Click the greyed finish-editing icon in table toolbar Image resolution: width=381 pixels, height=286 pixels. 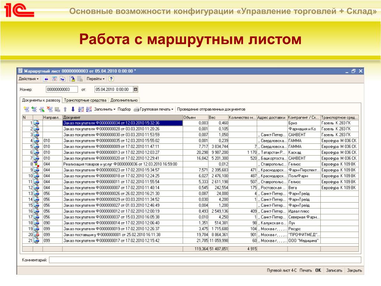click(x=57, y=109)
